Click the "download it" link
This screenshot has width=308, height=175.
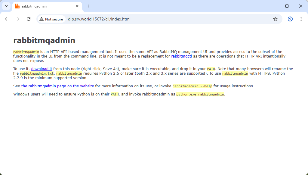click(42, 69)
